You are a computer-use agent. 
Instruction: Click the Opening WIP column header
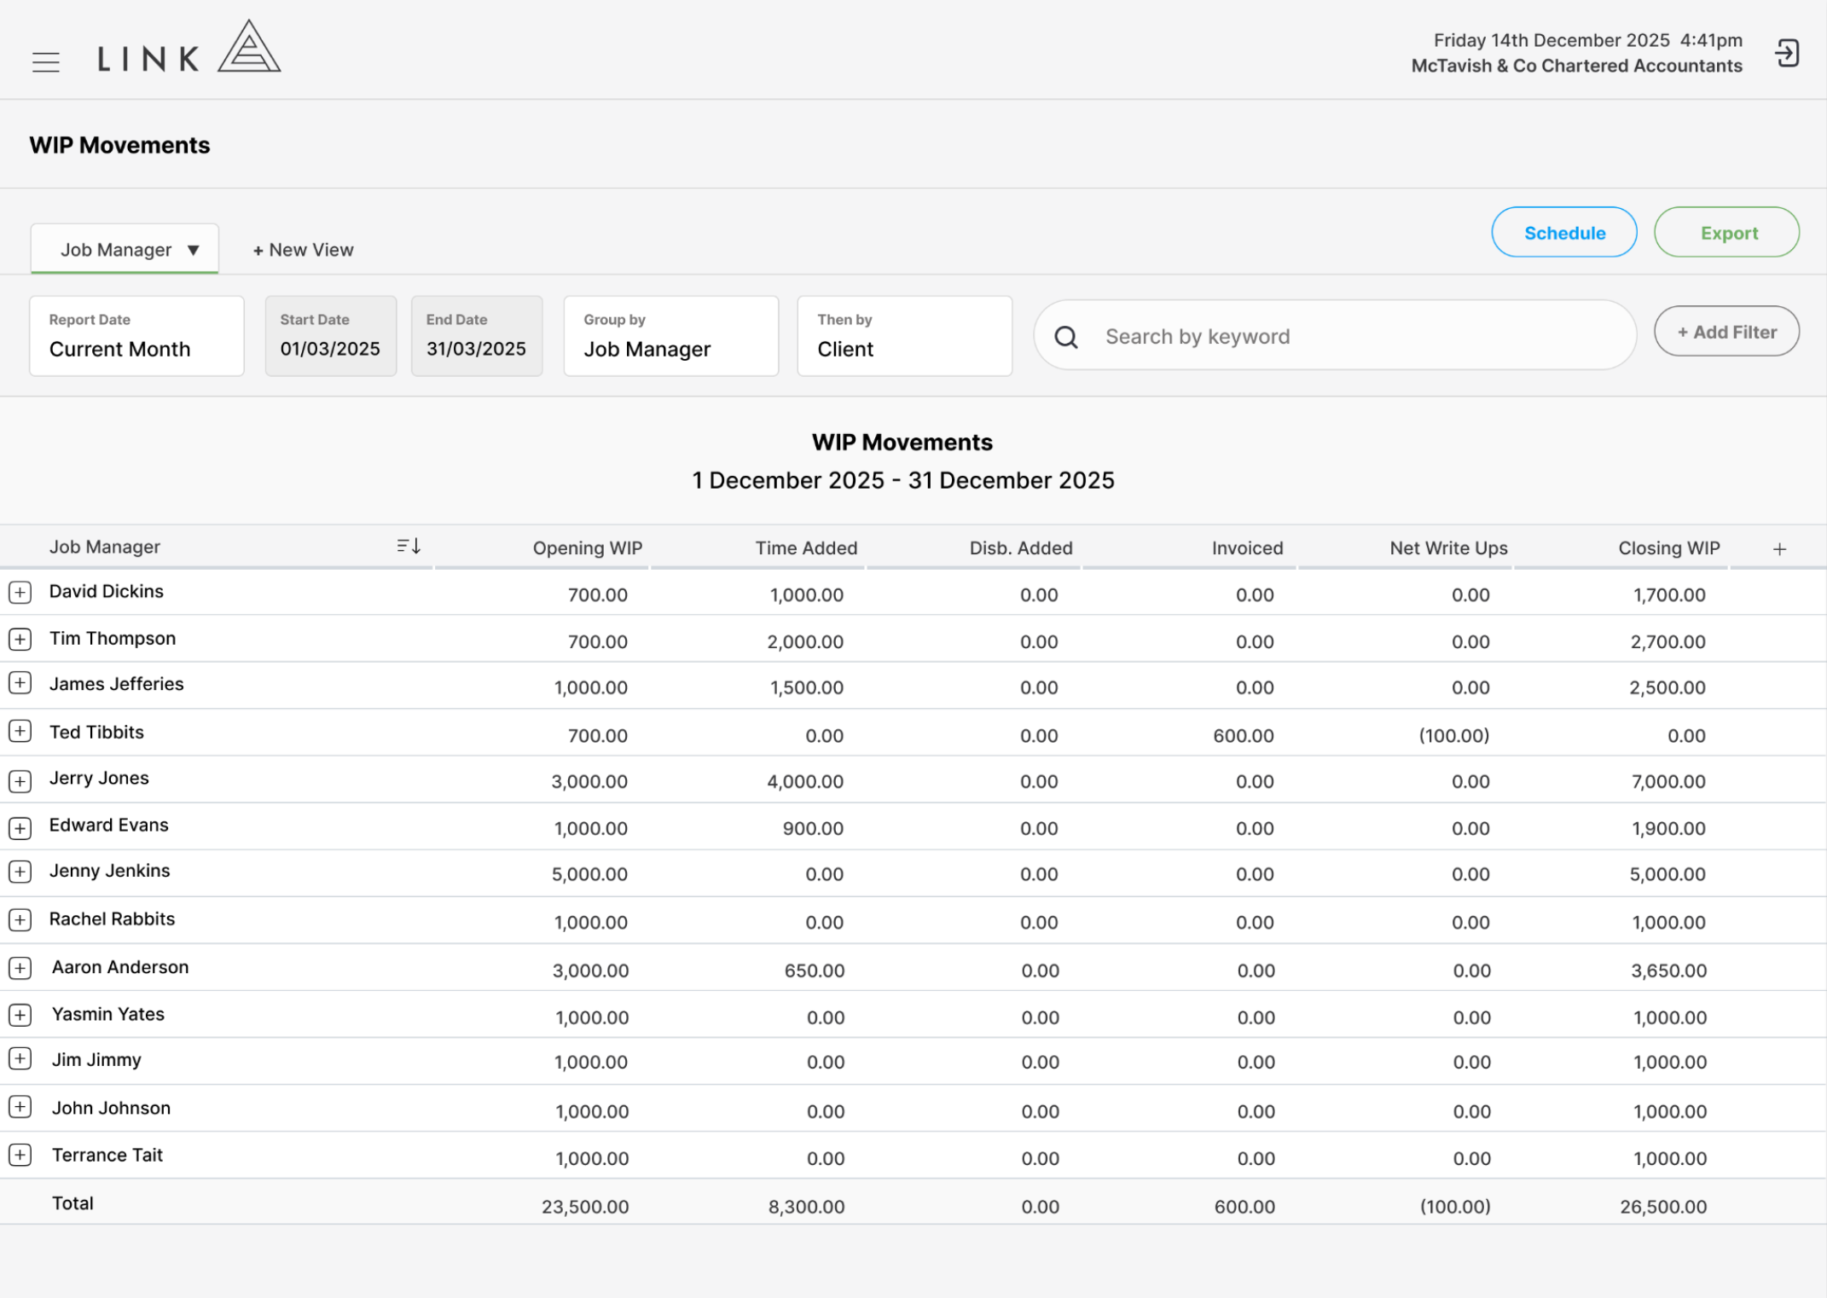tap(588, 548)
